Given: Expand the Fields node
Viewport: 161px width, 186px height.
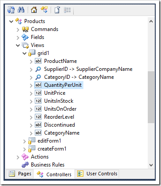Looking at the screenshot, I should tap(18, 38).
